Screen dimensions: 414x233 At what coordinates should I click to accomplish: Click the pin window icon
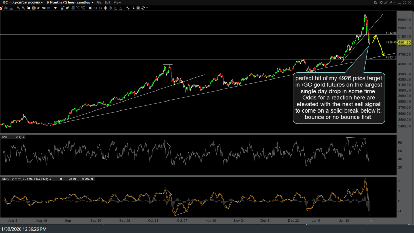click(x=391, y=2)
